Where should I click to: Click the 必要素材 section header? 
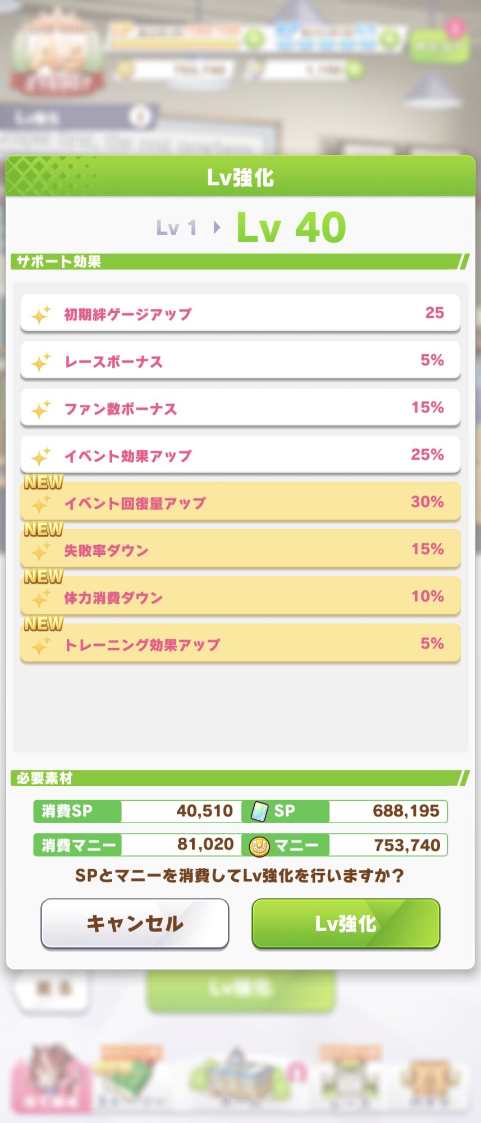[x=45, y=778]
